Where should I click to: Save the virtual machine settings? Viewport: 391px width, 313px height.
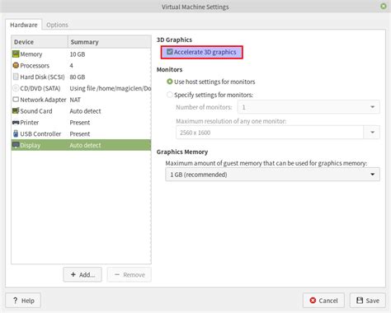click(368, 301)
